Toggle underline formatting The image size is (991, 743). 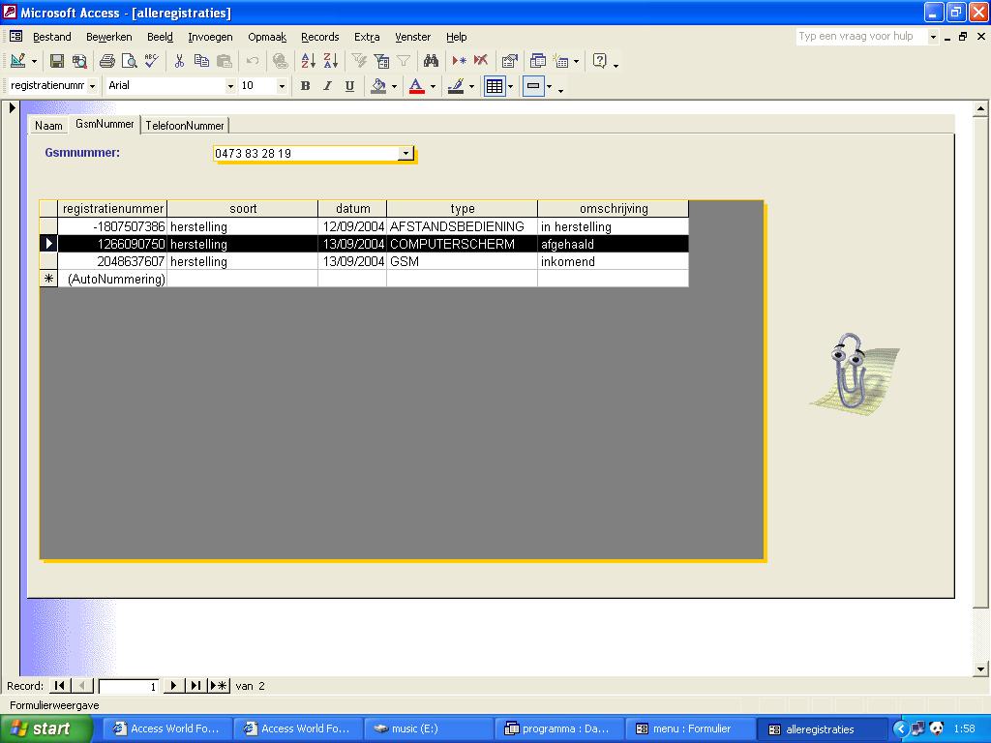[349, 86]
